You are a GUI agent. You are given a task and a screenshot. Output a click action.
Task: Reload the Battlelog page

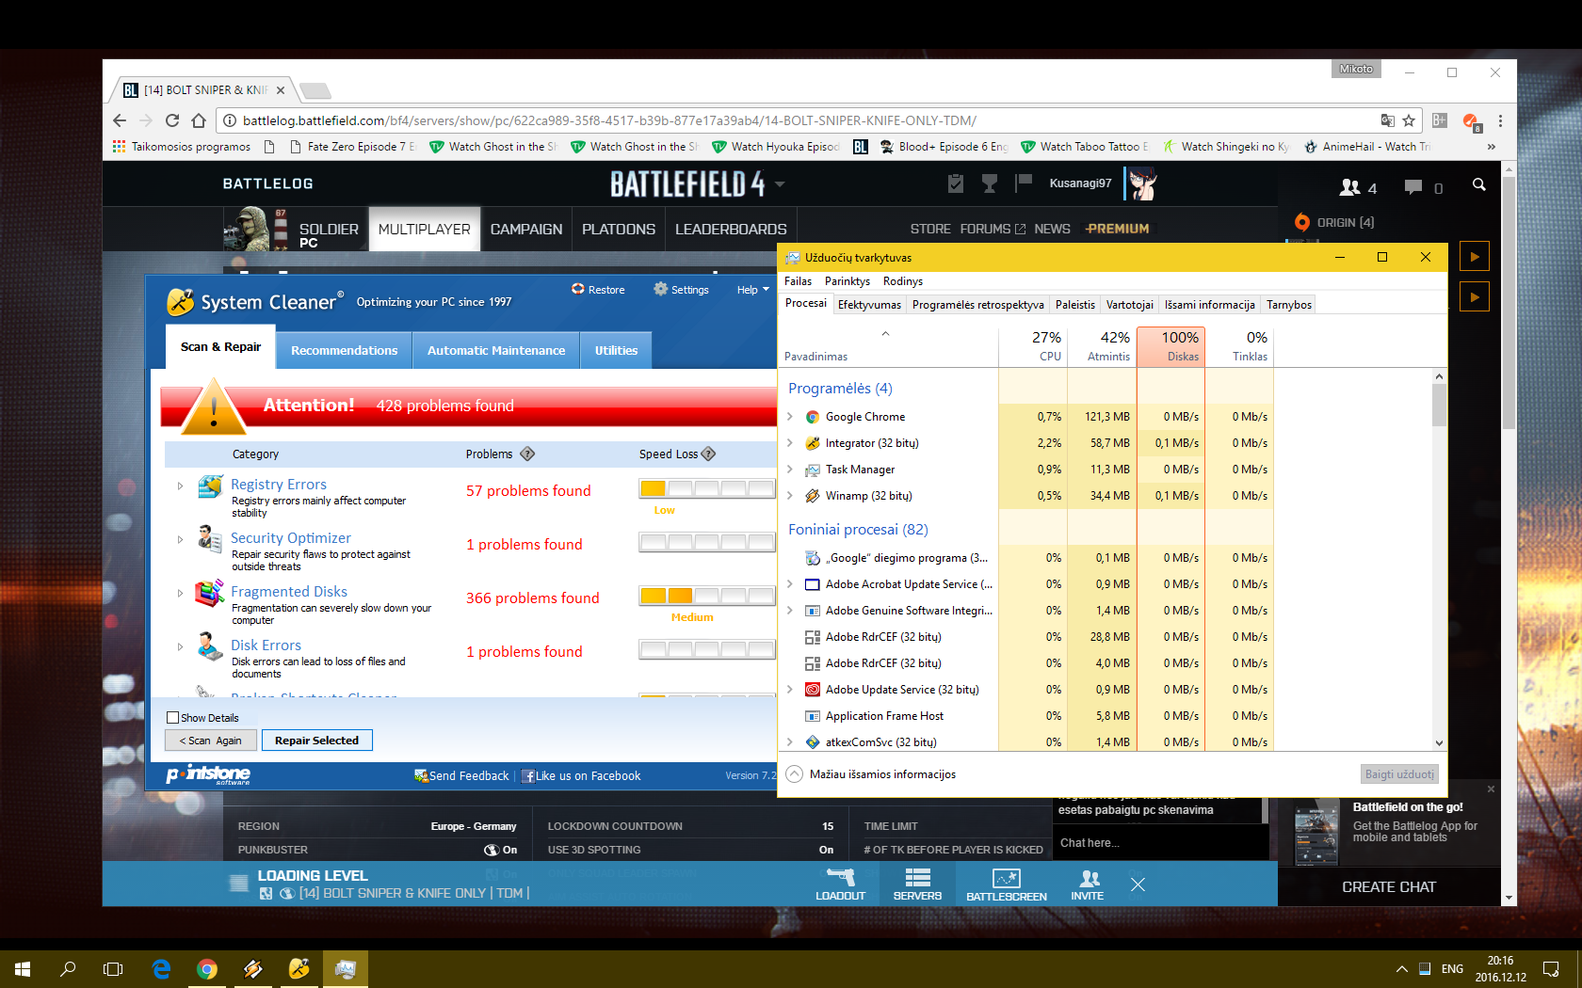coord(171,120)
